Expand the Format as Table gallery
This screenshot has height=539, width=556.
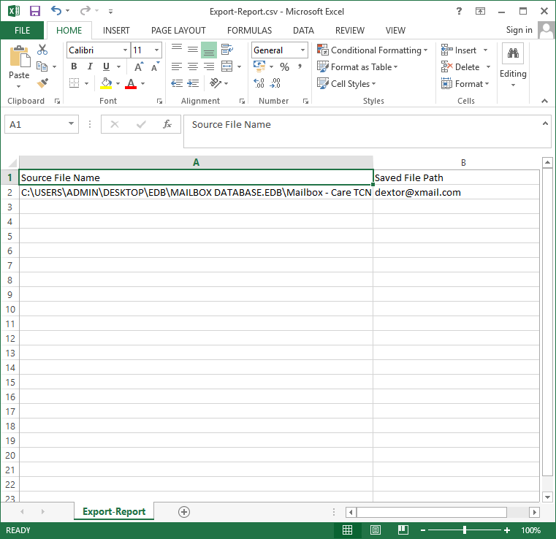[x=357, y=66]
